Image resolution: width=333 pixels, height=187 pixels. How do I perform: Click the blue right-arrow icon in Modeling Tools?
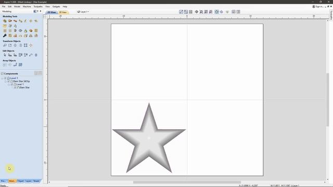point(20,31)
